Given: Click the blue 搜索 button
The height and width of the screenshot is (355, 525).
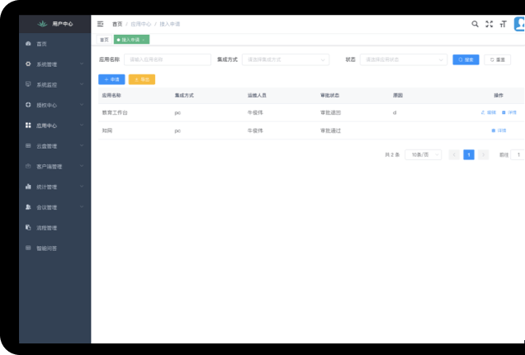Looking at the screenshot, I should pyautogui.click(x=466, y=59).
